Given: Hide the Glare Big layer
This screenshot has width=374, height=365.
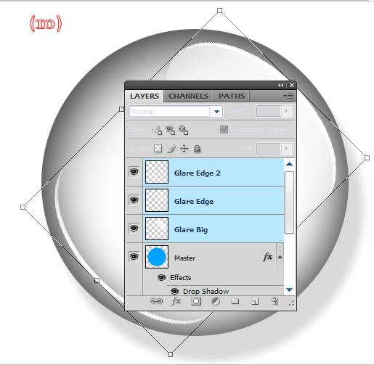Looking at the screenshot, I should [134, 229].
